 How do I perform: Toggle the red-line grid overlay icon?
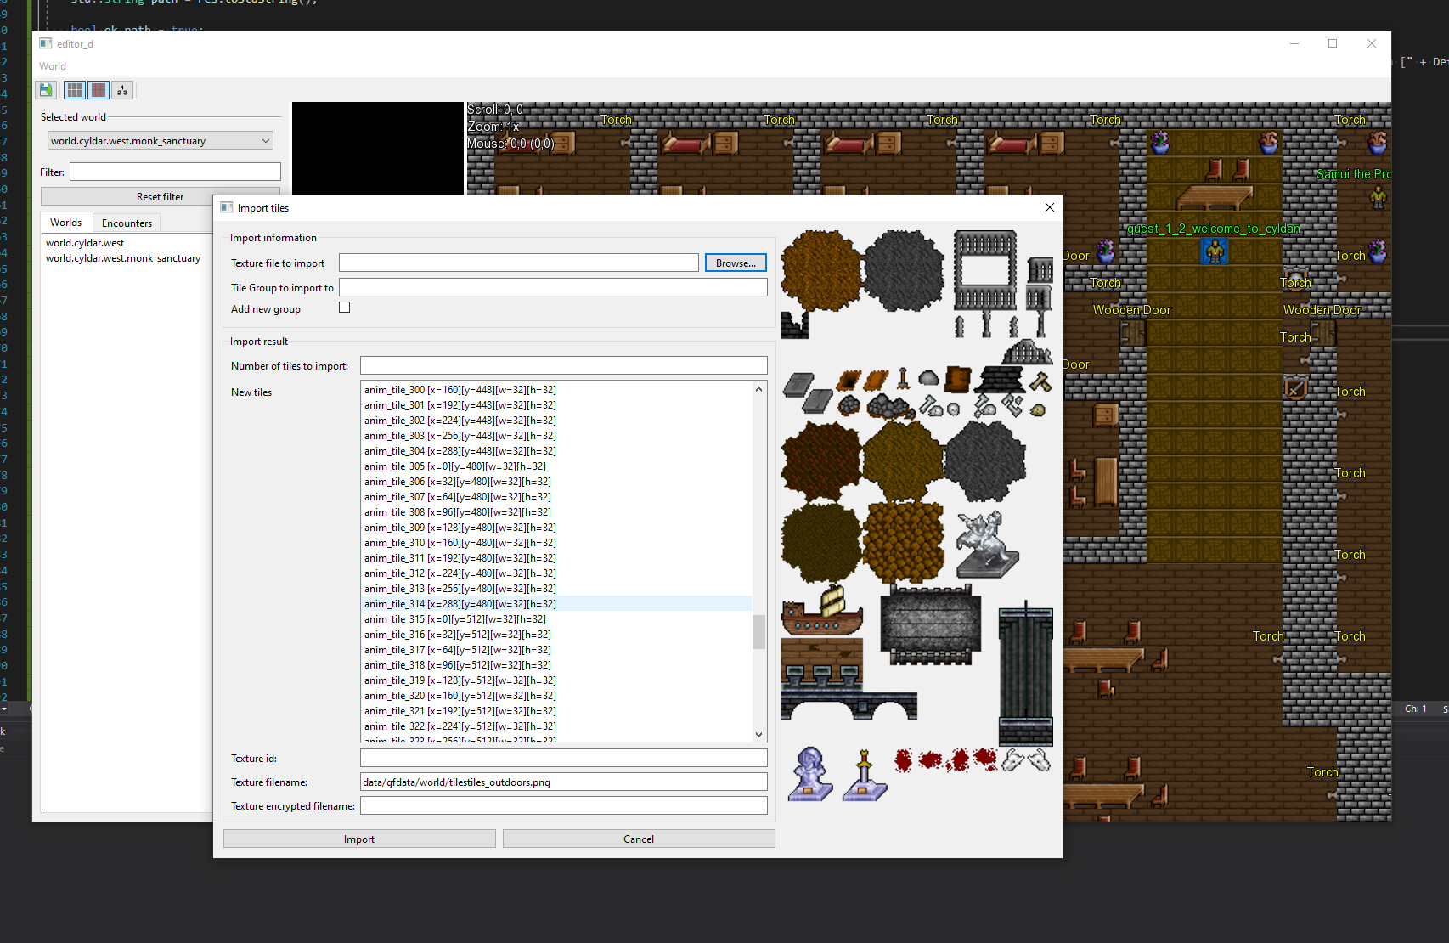(99, 89)
